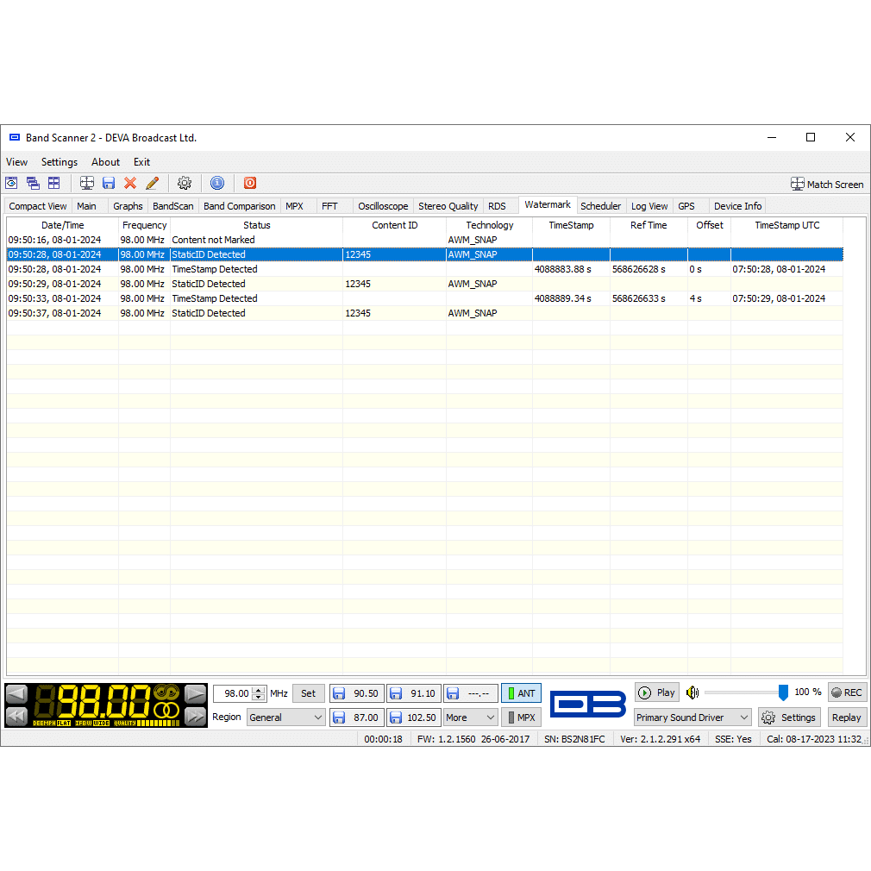The image size is (871, 871).
Task: Open the Primary Sound Driver dropdown
Action: click(692, 717)
